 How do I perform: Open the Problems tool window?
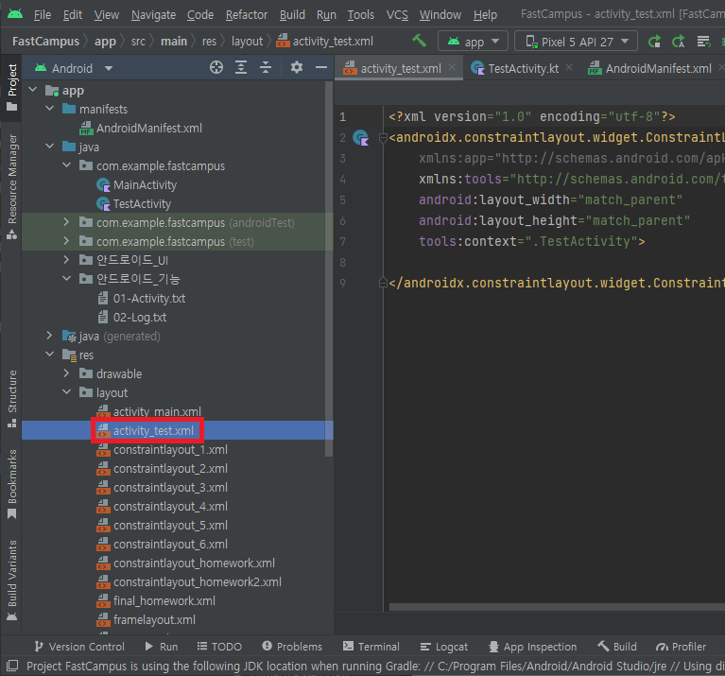(x=292, y=647)
